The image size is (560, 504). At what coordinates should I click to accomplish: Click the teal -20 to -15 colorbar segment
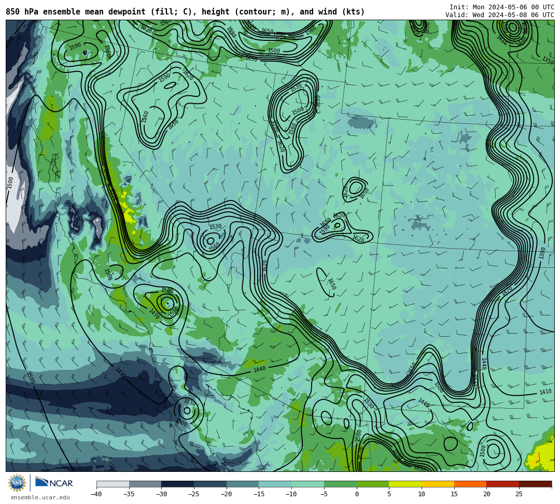point(243,484)
